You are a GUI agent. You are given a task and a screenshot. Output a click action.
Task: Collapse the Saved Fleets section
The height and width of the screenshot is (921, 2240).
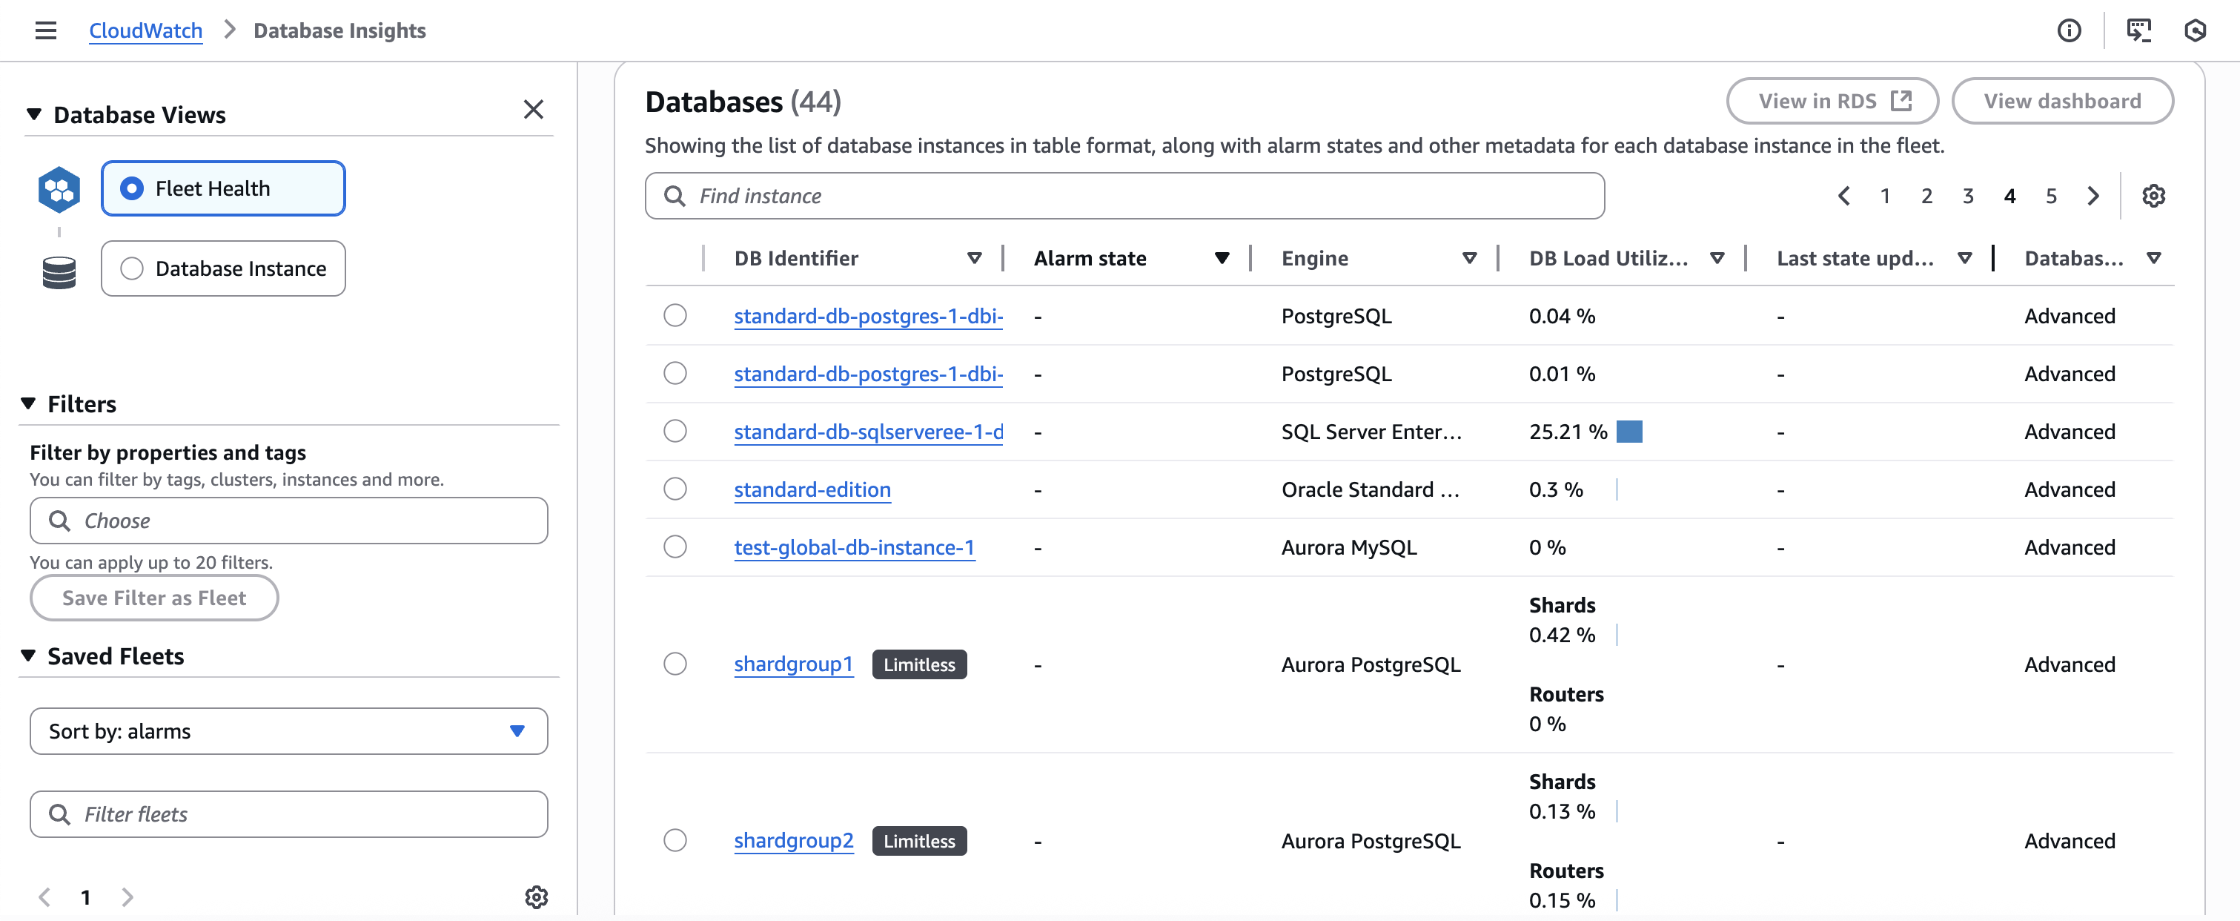[30, 656]
